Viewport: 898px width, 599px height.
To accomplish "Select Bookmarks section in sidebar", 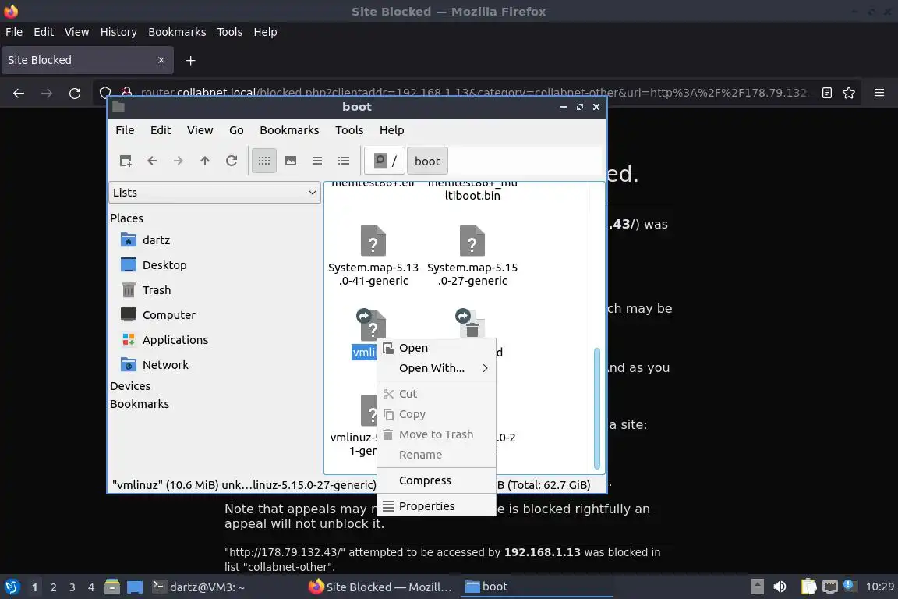I will 140,404.
